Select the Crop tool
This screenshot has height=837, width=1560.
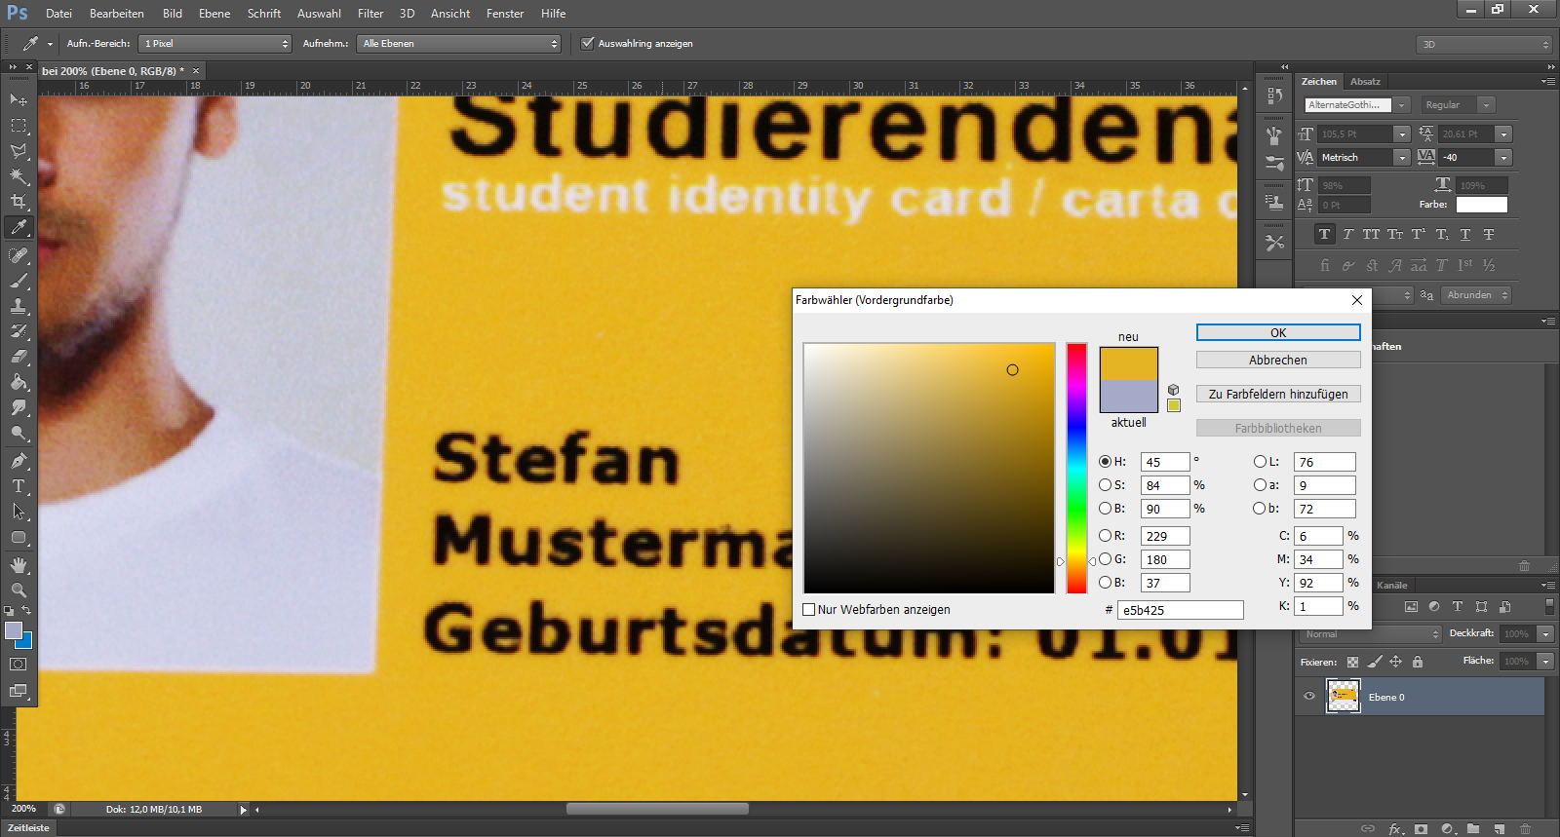pyautogui.click(x=19, y=202)
